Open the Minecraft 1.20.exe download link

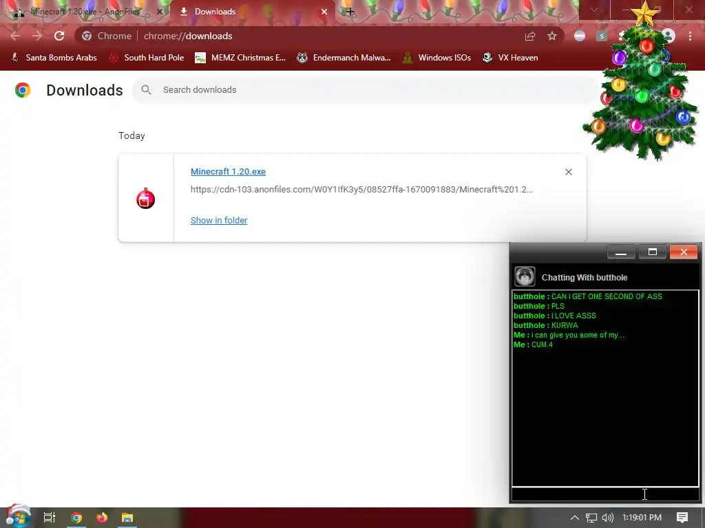pyautogui.click(x=228, y=171)
